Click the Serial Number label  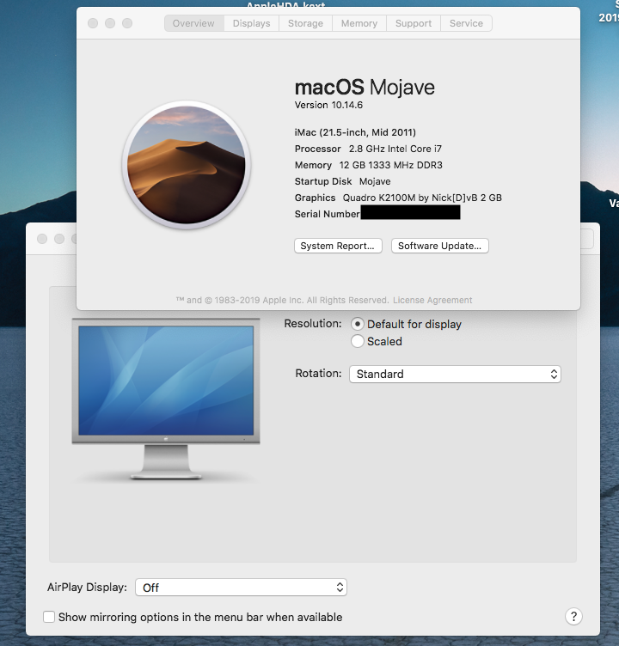point(327,214)
